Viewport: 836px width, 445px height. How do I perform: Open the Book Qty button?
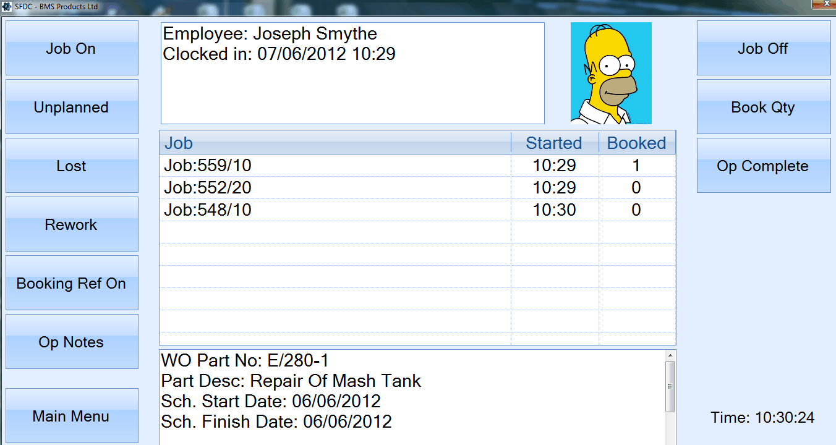tap(764, 107)
